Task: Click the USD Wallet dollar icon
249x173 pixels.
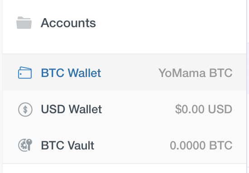Action: click(25, 110)
